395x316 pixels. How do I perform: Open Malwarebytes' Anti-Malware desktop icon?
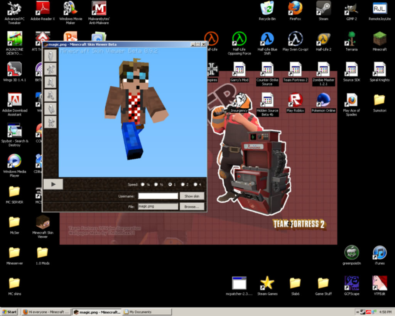click(99, 13)
